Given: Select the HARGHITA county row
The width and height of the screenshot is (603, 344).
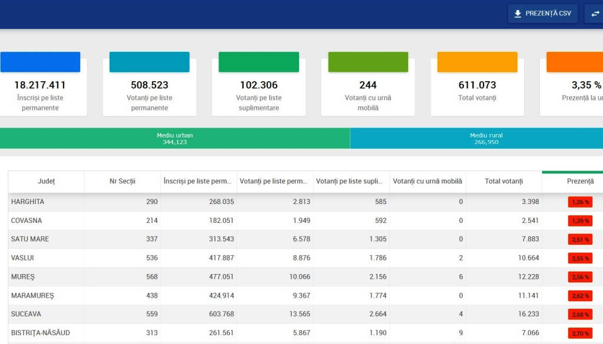Looking at the screenshot, I should 306,202.
